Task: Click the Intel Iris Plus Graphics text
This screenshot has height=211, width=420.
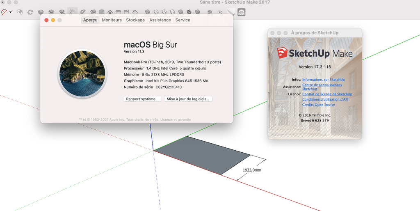Action: (177, 81)
